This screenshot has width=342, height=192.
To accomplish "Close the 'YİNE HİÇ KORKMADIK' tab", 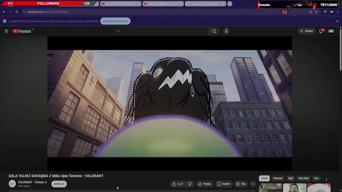I will (181, 4).
